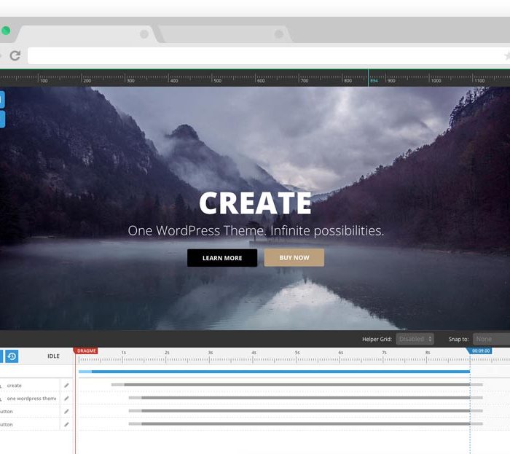Screen dimensions: 510x454
Task: Click the Helper Grid label
Action: 377,339
